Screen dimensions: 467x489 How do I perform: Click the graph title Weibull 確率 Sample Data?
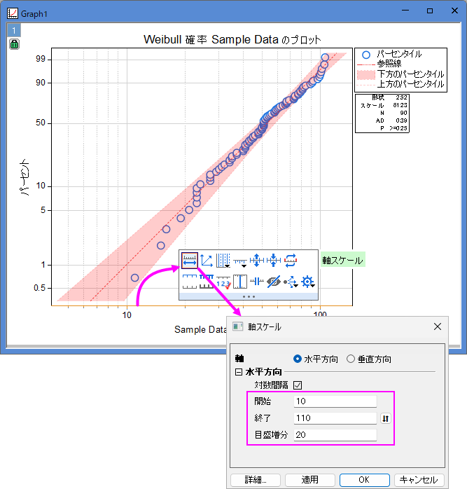coord(232,40)
